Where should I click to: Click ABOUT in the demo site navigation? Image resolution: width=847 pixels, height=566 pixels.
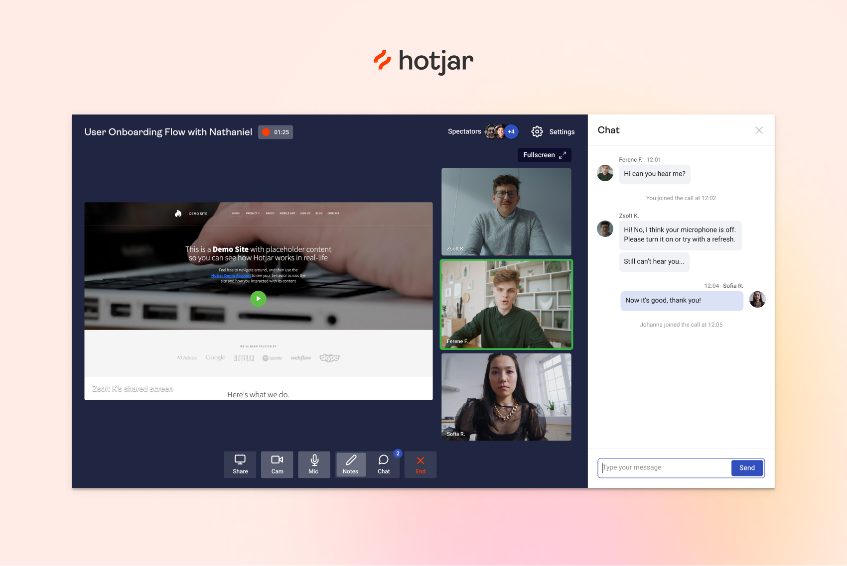coord(270,213)
